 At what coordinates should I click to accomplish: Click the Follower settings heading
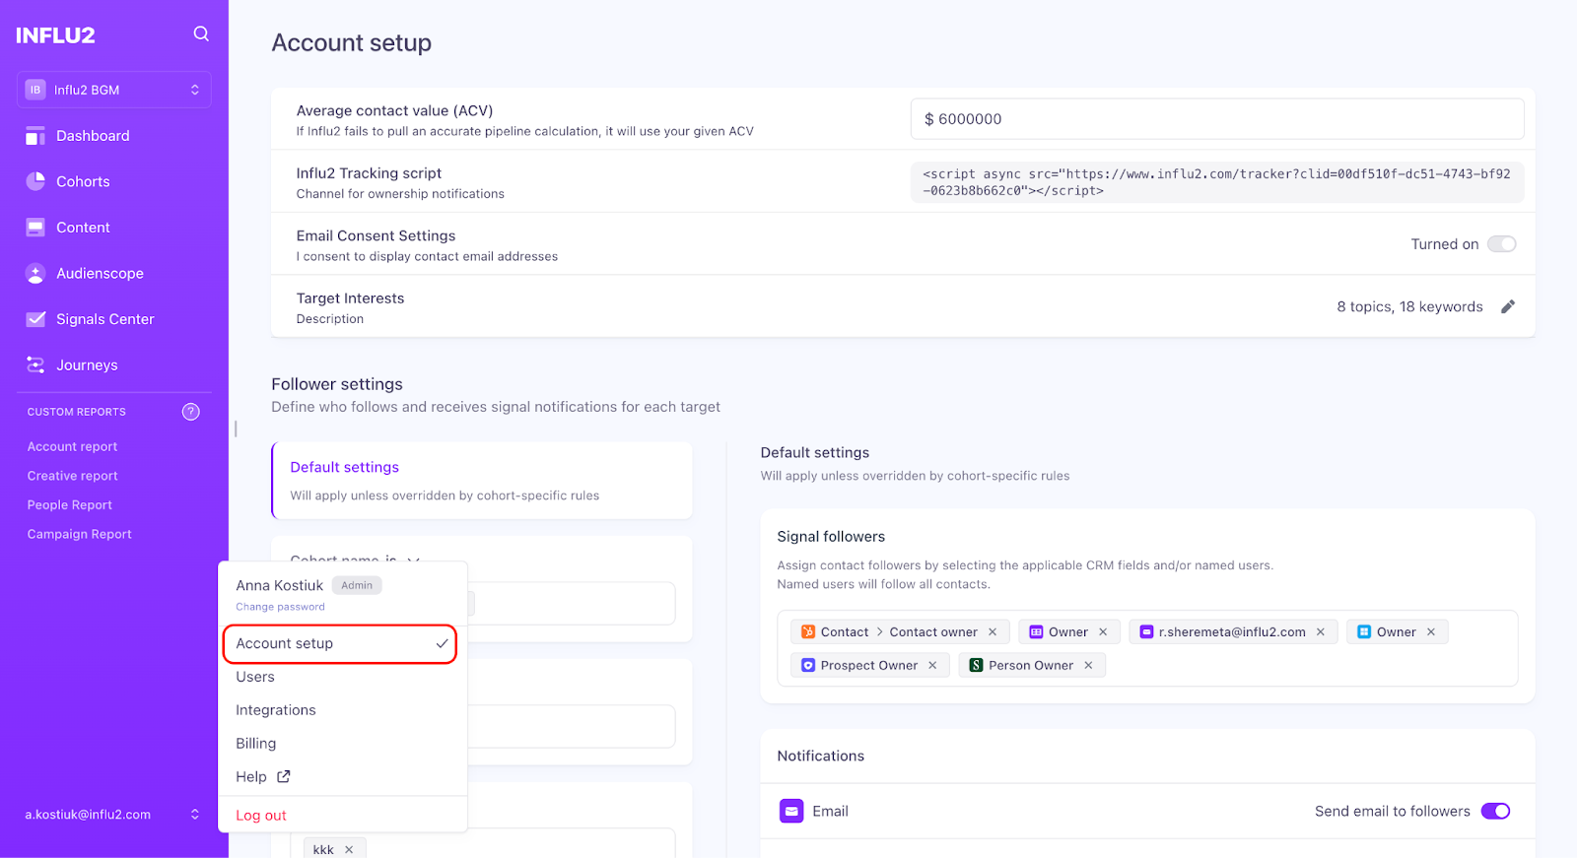(x=337, y=384)
